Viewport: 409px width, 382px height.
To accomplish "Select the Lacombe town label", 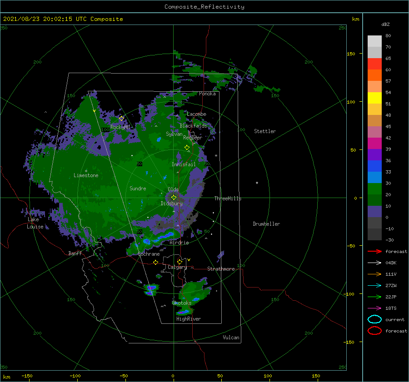I will point(196,114).
